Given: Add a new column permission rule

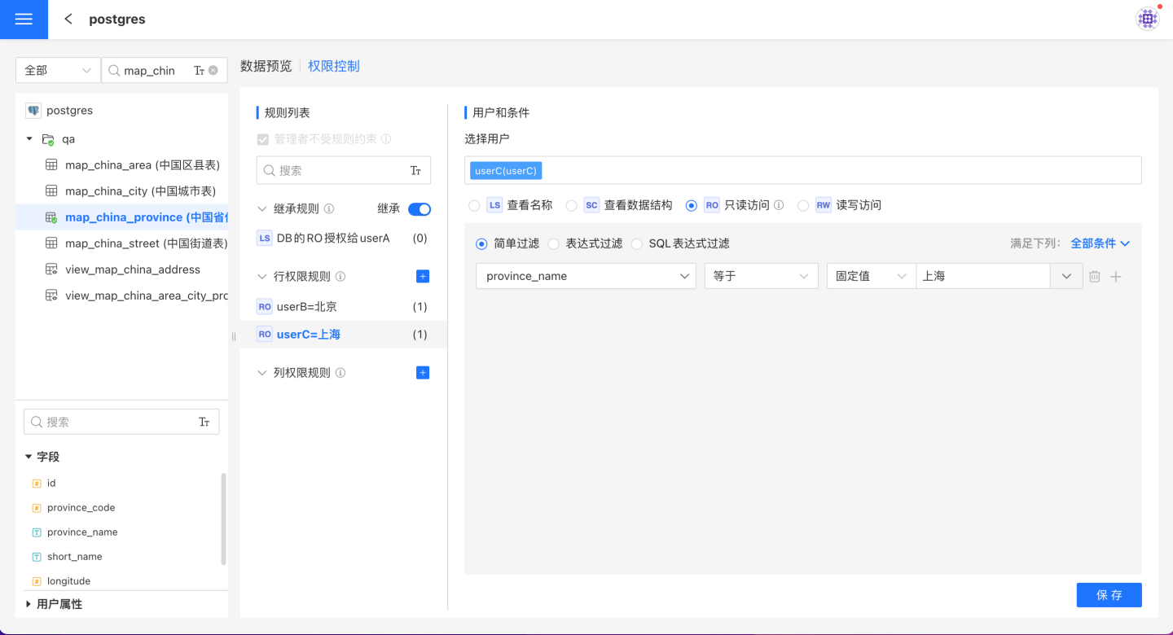Looking at the screenshot, I should pyautogui.click(x=423, y=373).
